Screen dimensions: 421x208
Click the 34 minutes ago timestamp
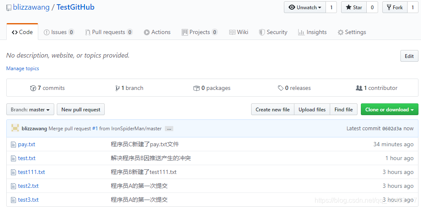coord(393,145)
